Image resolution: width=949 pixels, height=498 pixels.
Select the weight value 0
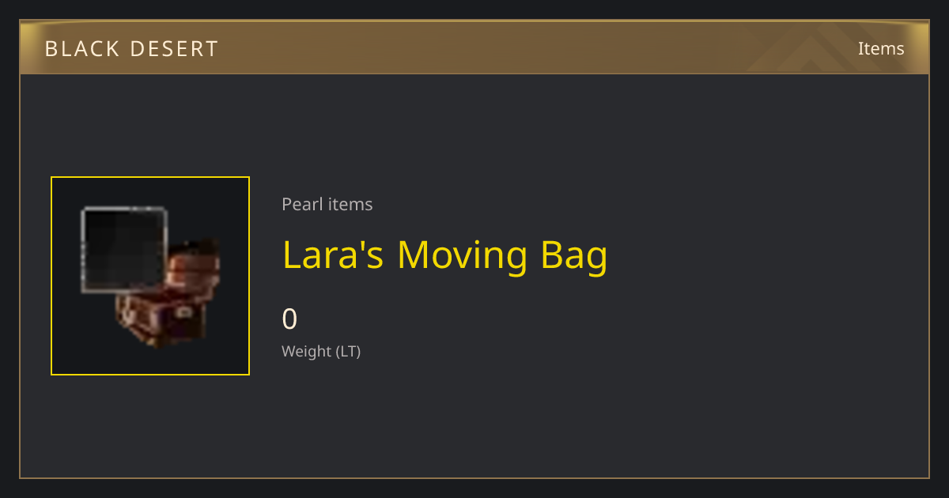click(x=289, y=319)
